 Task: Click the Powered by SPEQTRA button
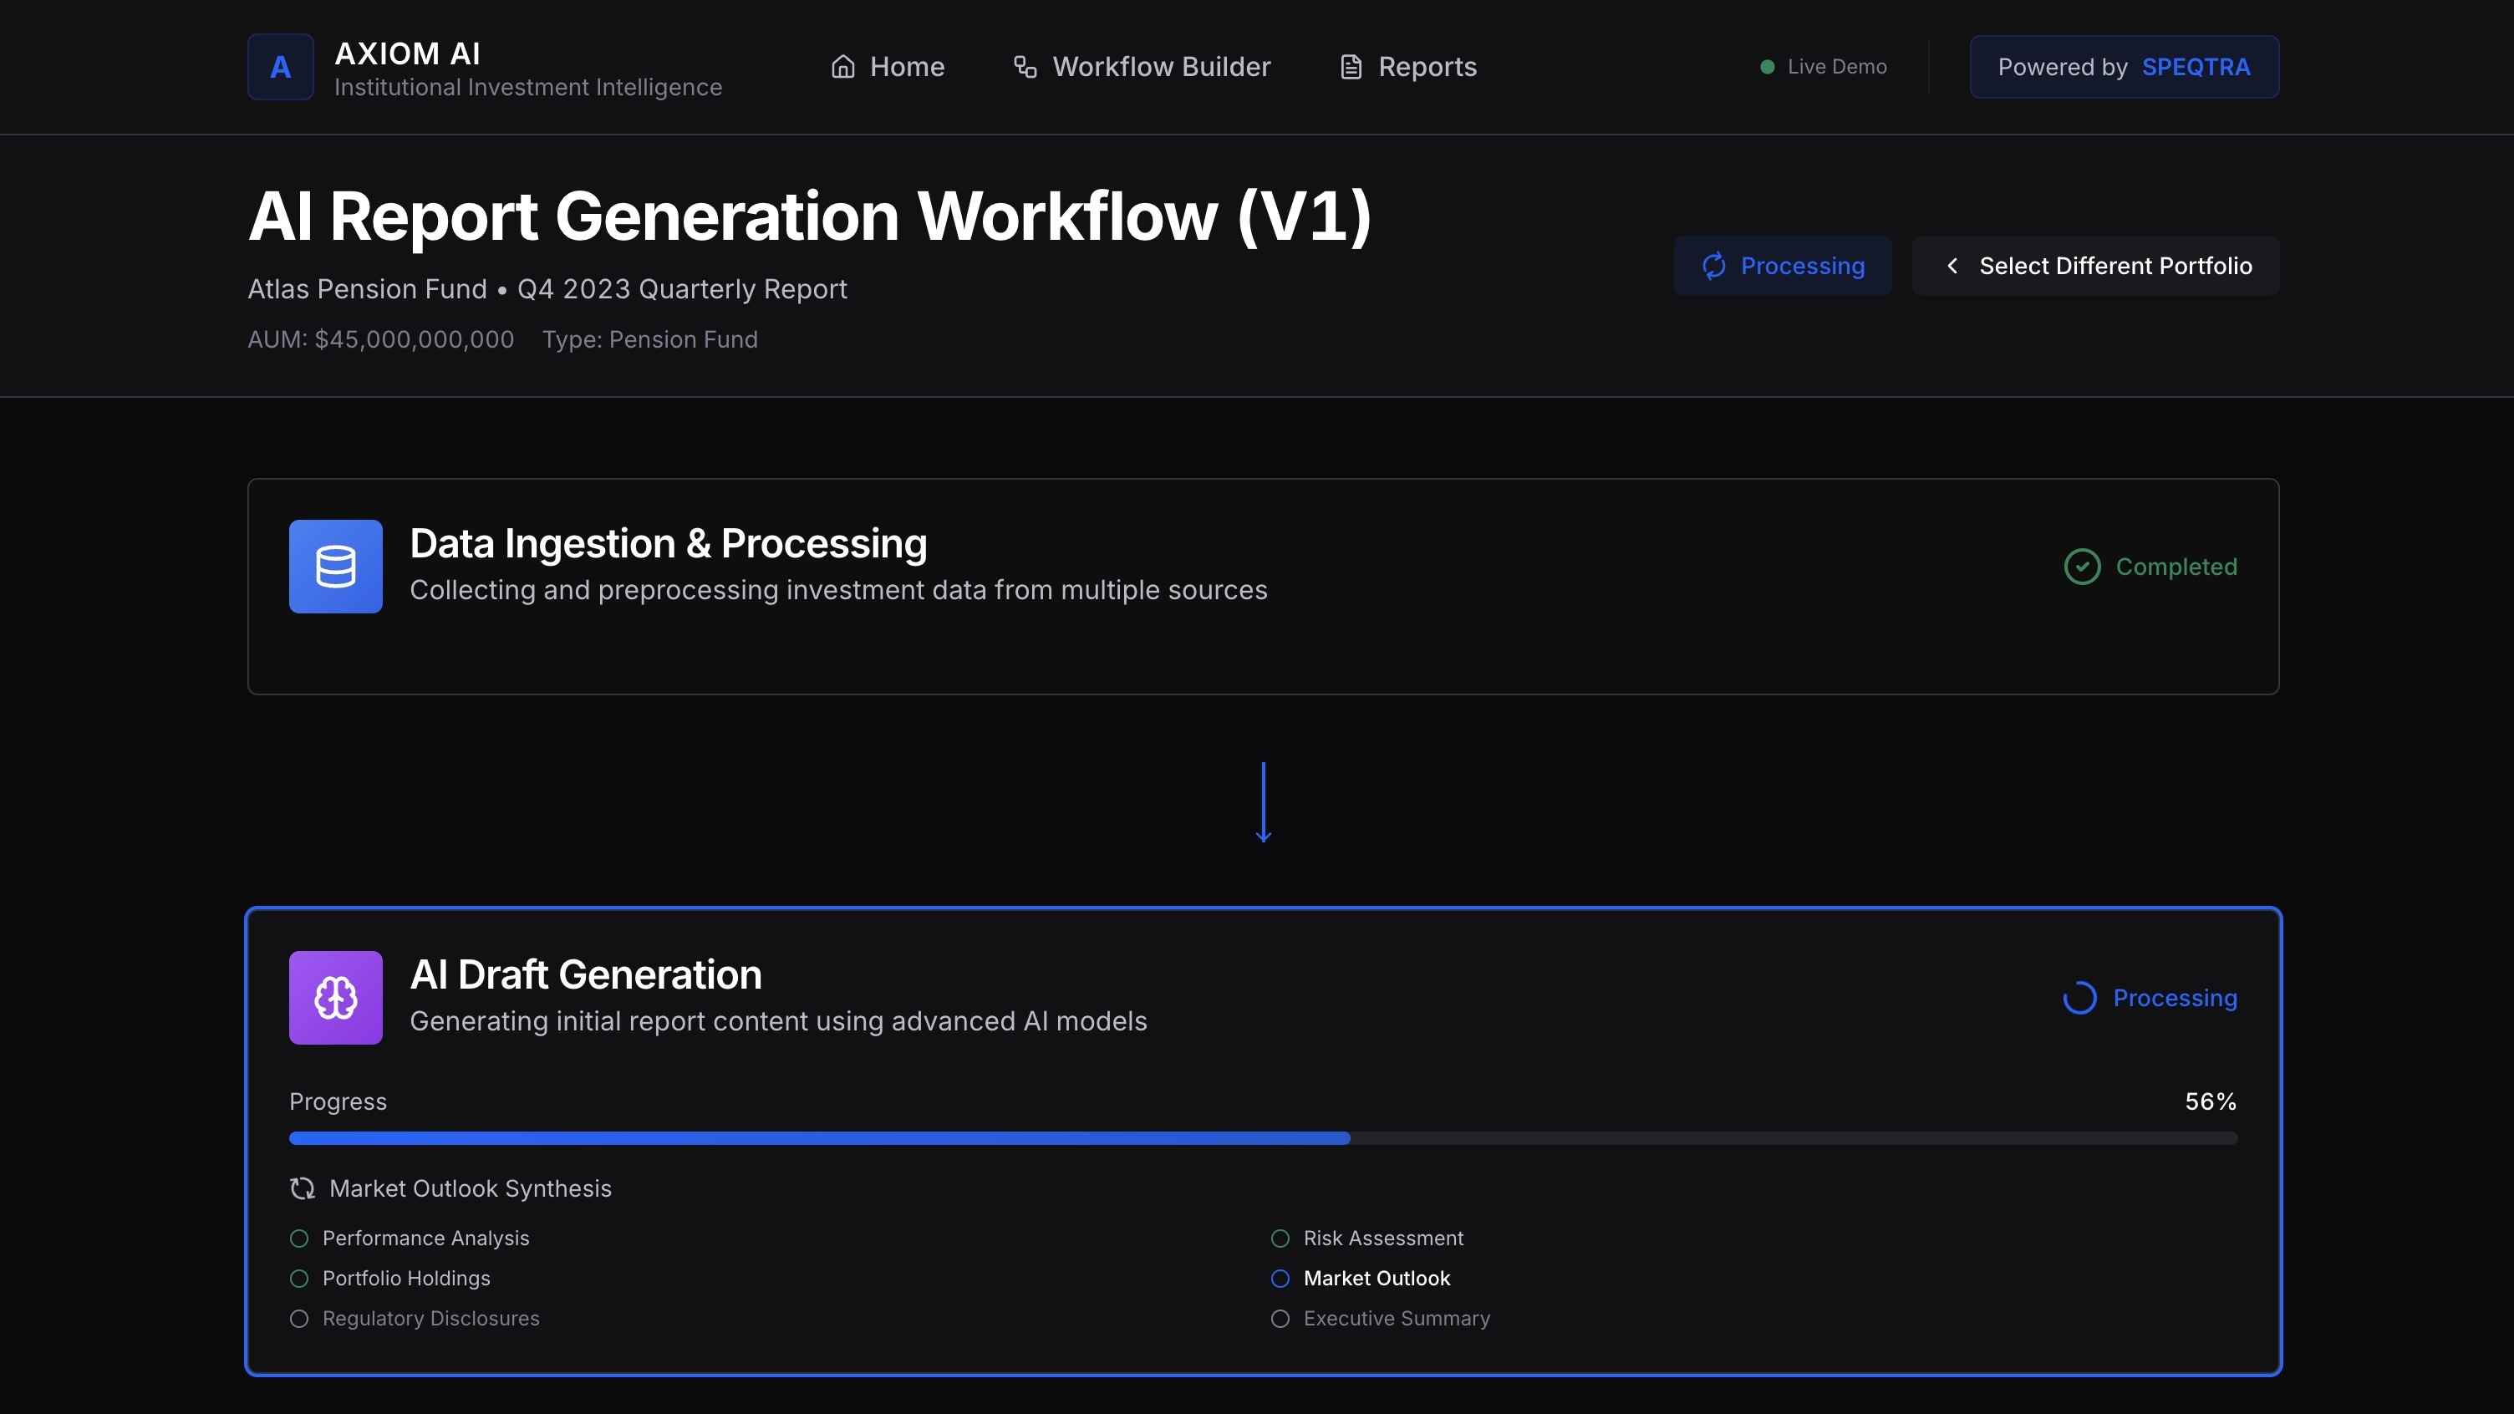tap(2124, 66)
